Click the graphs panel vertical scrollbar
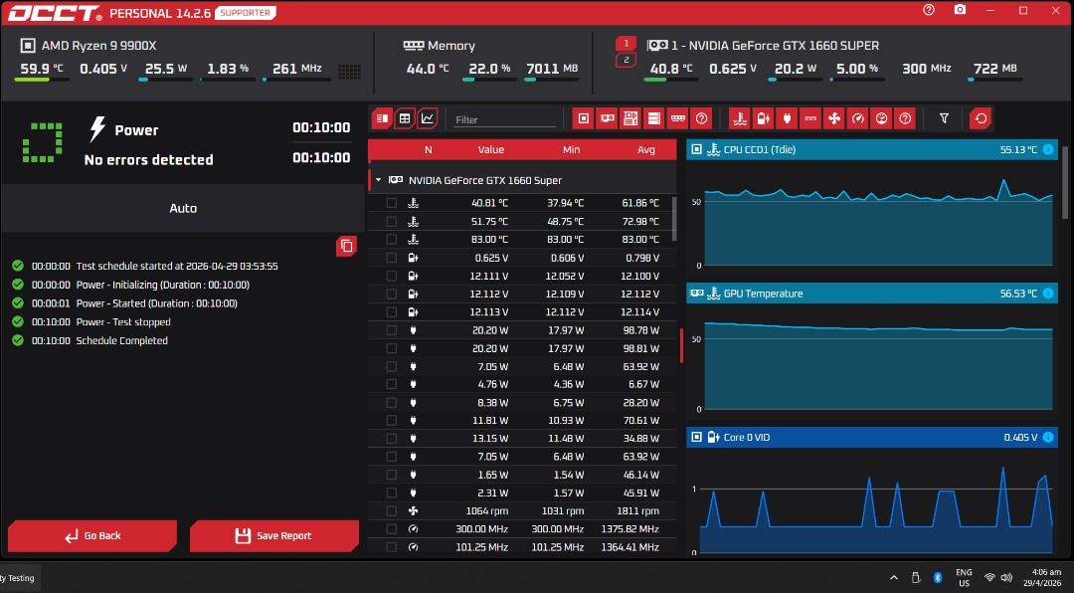 point(1065,184)
